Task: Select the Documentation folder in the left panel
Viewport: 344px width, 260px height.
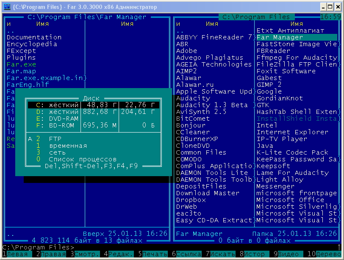Action: [x=34, y=38]
